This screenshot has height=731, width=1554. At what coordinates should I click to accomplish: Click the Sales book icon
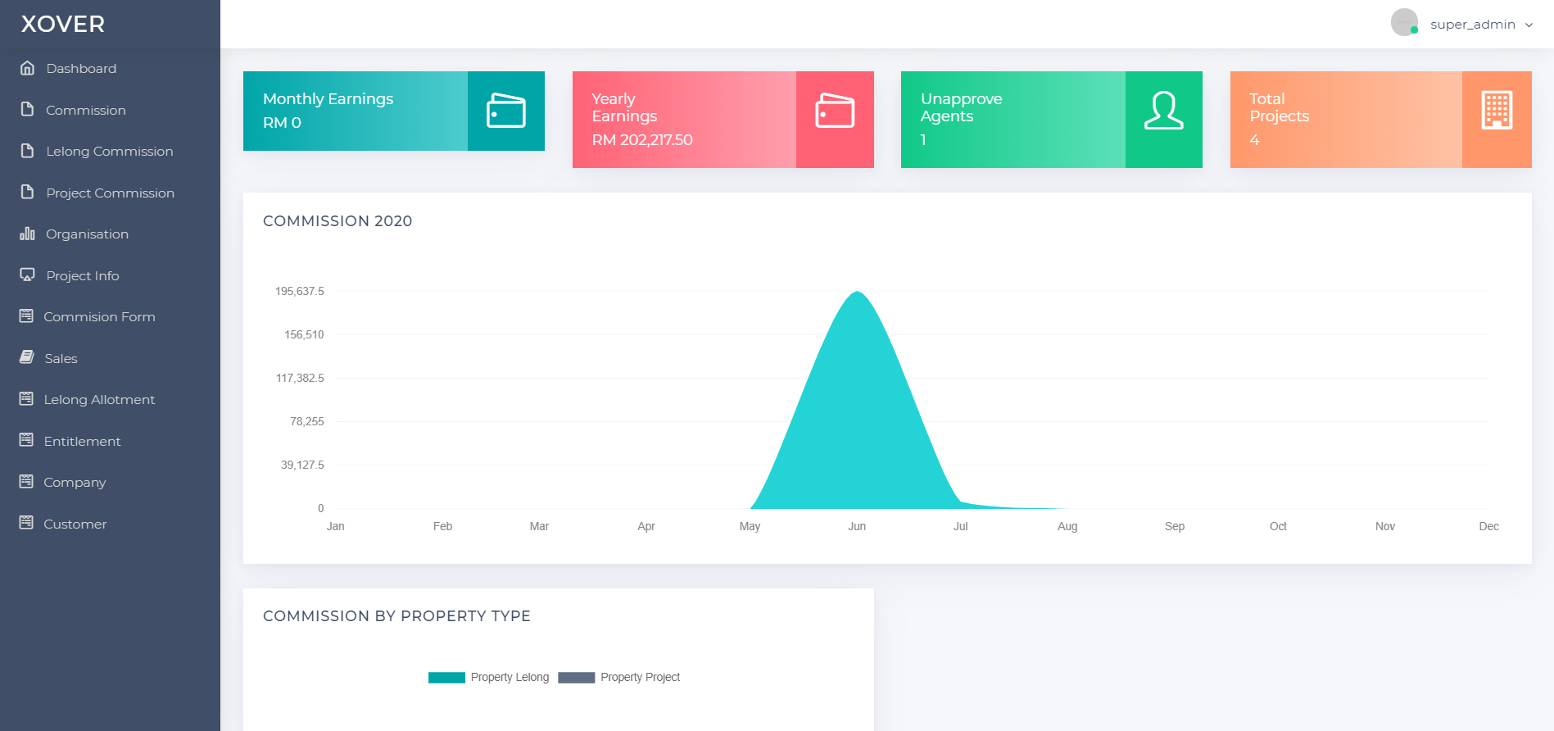pos(27,357)
